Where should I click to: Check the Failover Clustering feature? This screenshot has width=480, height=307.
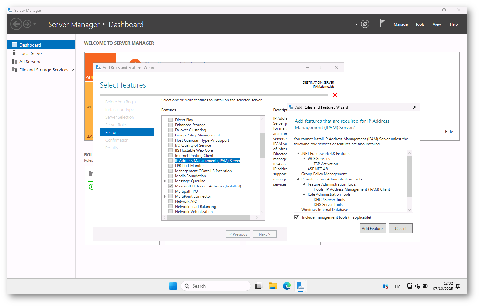[171, 130]
